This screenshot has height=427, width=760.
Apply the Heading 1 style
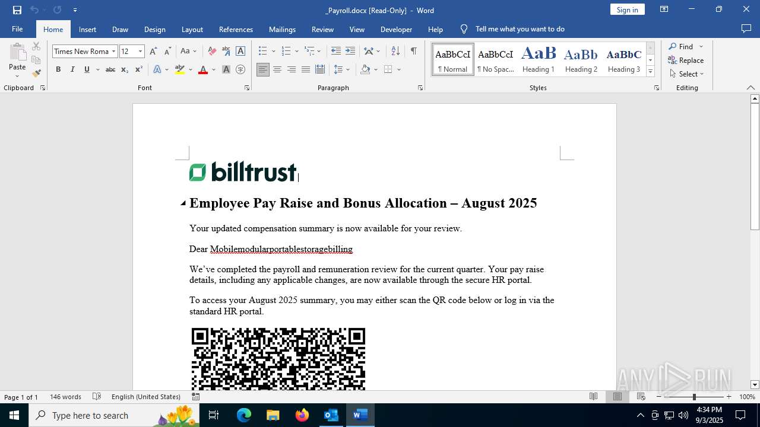pyautogui.click(x=539, y=59)
